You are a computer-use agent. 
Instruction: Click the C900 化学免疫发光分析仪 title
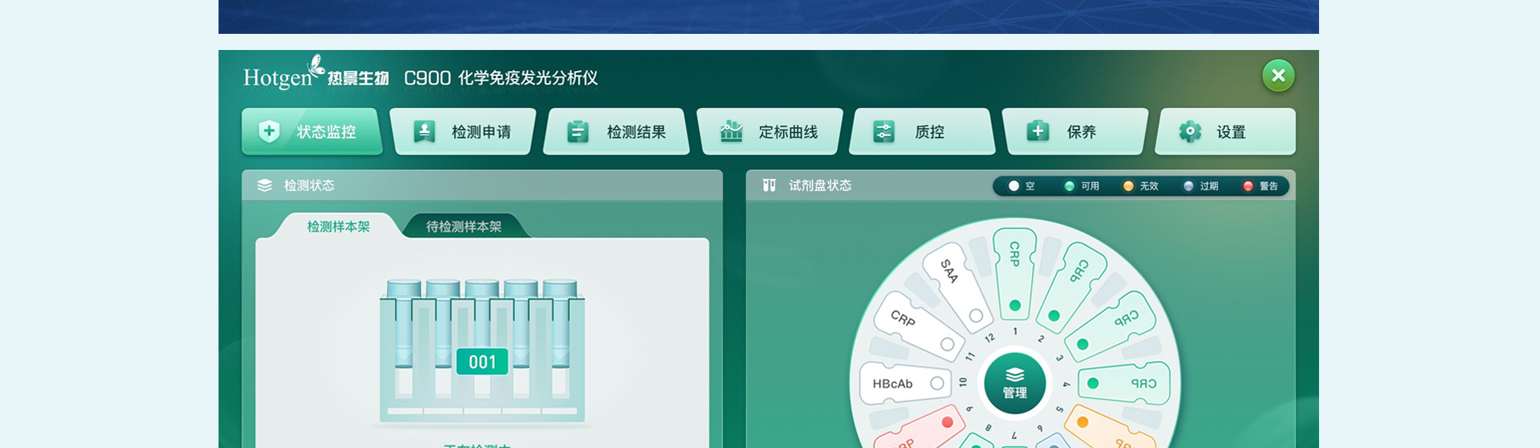501,78
